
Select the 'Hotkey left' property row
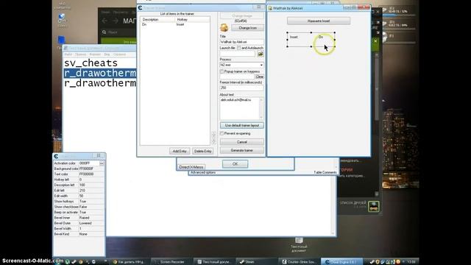pos(79,180)
